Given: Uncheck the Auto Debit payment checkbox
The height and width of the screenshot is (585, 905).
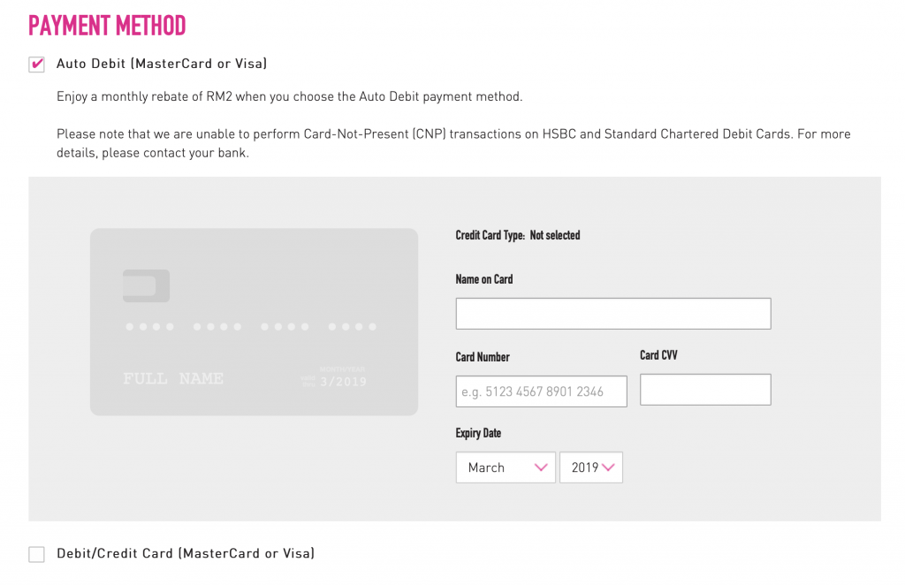Looking at the screenshot, I should [x=37, y=64].
